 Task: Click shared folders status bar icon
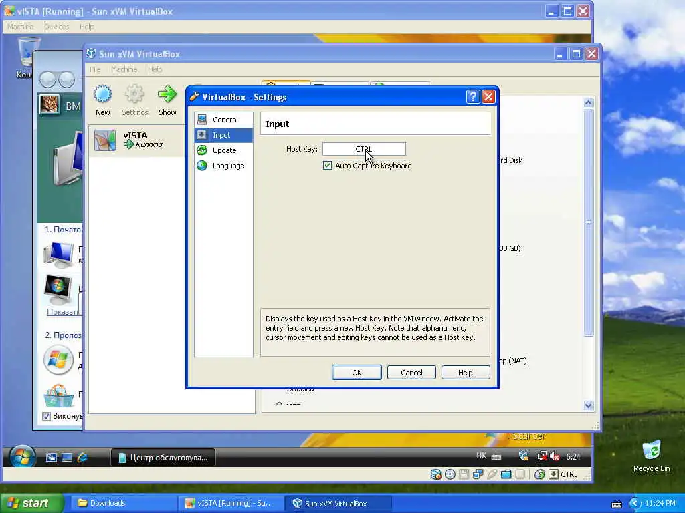pyautogui.click(x=506, y=474)
